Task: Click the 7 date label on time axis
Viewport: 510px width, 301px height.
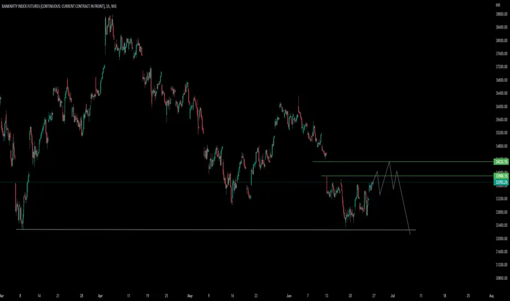Action: [308, 296]
